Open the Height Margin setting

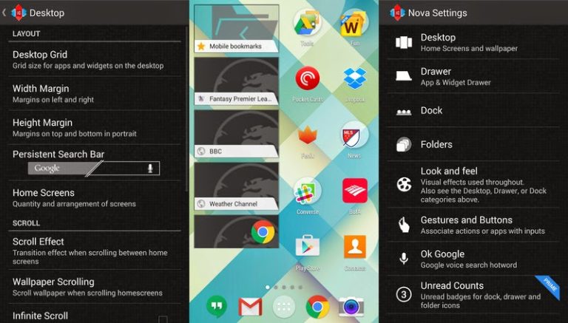[95, 127]
